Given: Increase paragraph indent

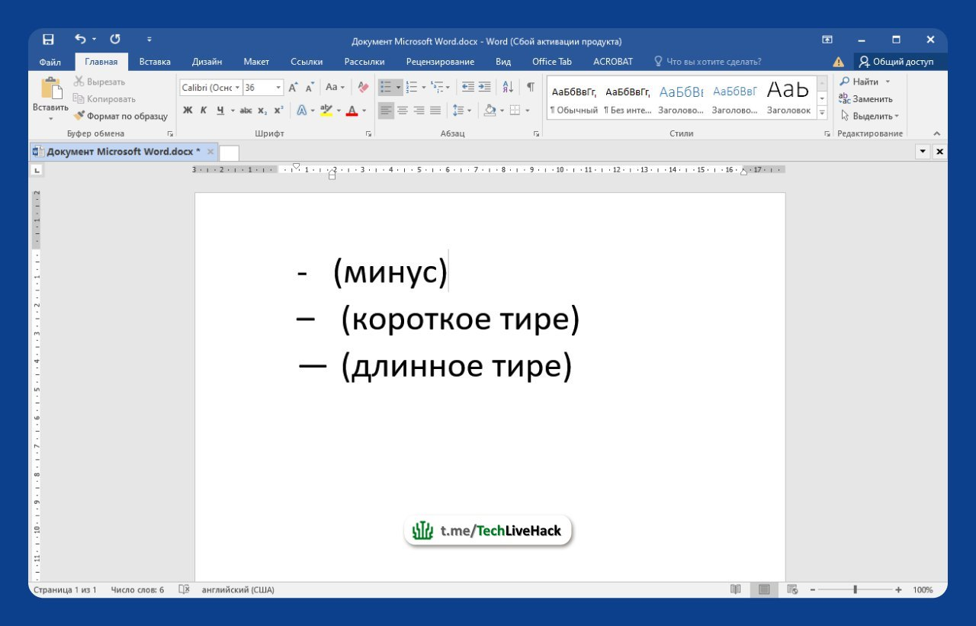Looking at the screenshot, I should (x=484, y=87).
